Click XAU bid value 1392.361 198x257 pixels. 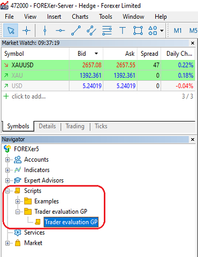coord(90,75)
